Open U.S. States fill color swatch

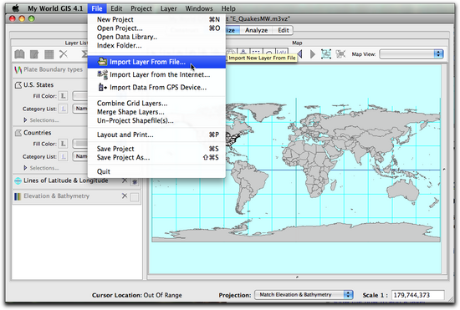pyautogui.click(x=80, y=96)
